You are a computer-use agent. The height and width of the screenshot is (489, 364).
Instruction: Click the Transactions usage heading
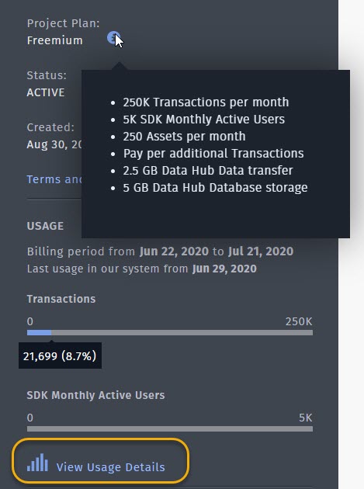(61, 299)
